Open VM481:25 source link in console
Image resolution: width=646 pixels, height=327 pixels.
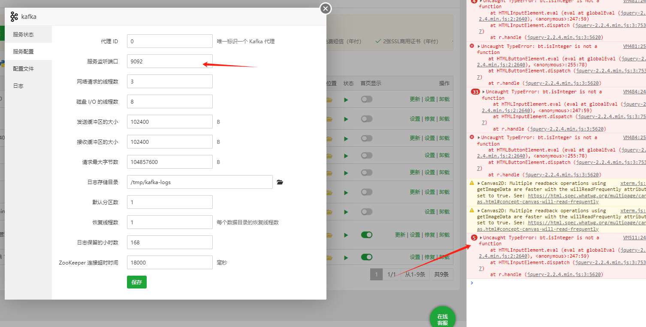634,46
